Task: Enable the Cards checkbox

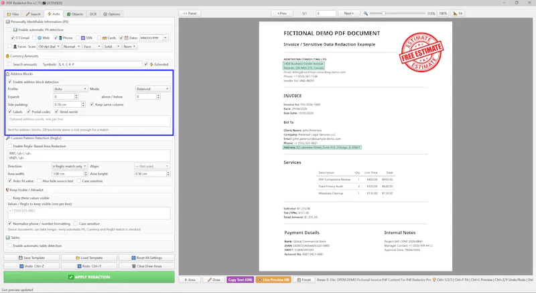Action: pos(99,38)
